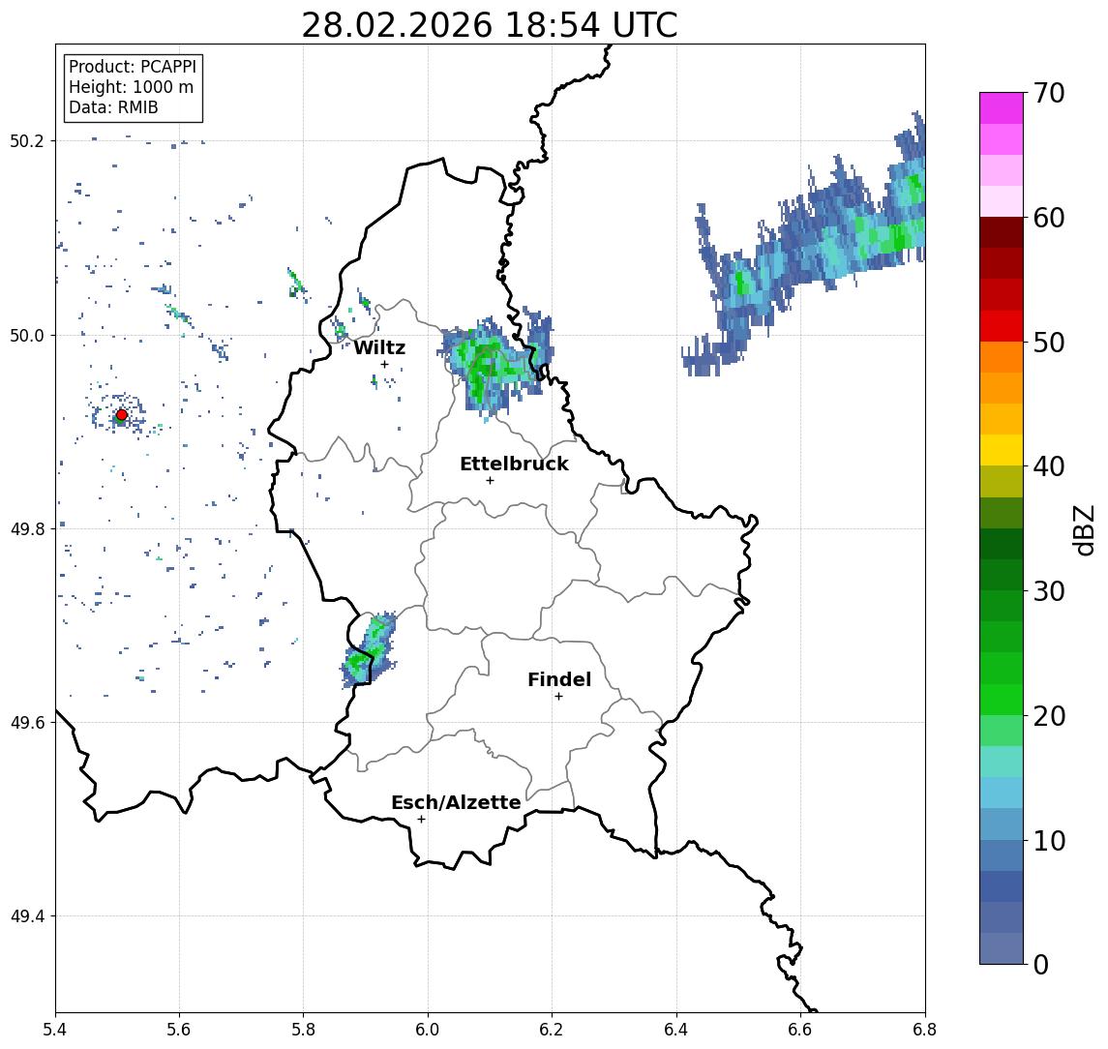This screenshot has height=1049, width=1108.
Task: Click the title timestamp 28.02.2026 18:54 UTC
Action: [x=490, y=25]
